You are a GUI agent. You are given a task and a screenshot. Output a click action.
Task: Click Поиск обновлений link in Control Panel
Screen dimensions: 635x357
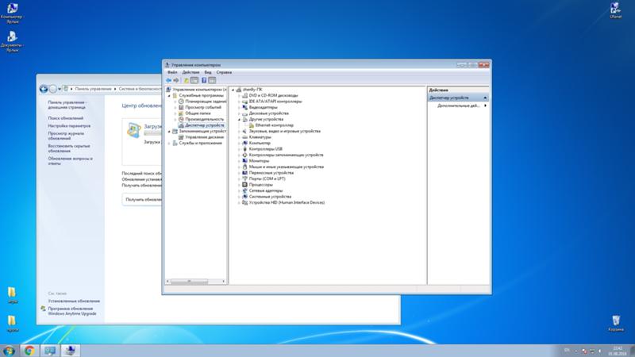66,118
